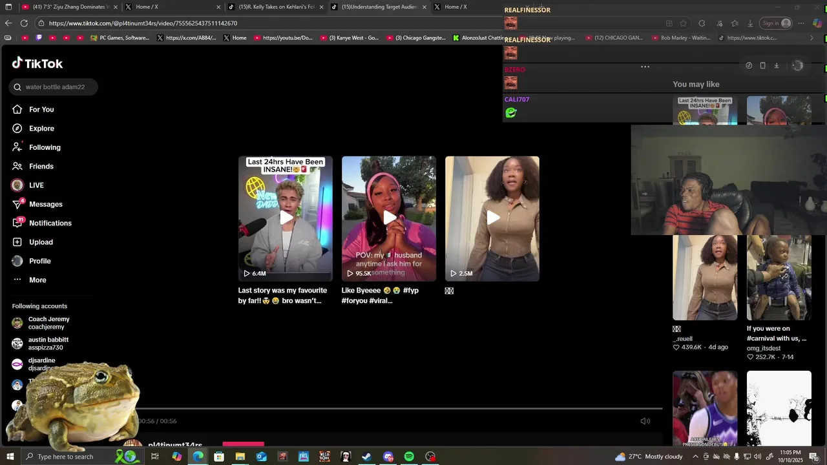The width and height of the screenshot is (827, 465).
Task: Click the TikTok coin icon in top bar
Action: (x=749, y=65)
